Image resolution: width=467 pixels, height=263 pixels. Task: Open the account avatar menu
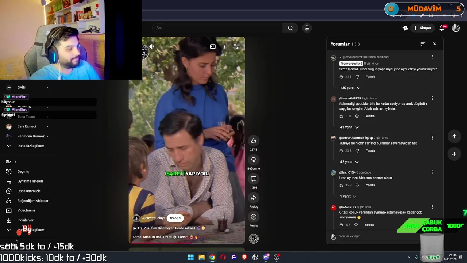456,28
